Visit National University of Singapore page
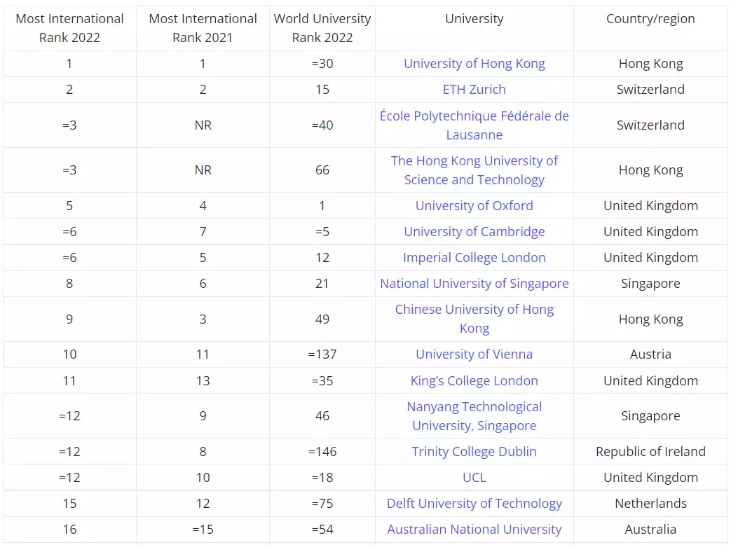731x545 pixels. pos(474,283)
